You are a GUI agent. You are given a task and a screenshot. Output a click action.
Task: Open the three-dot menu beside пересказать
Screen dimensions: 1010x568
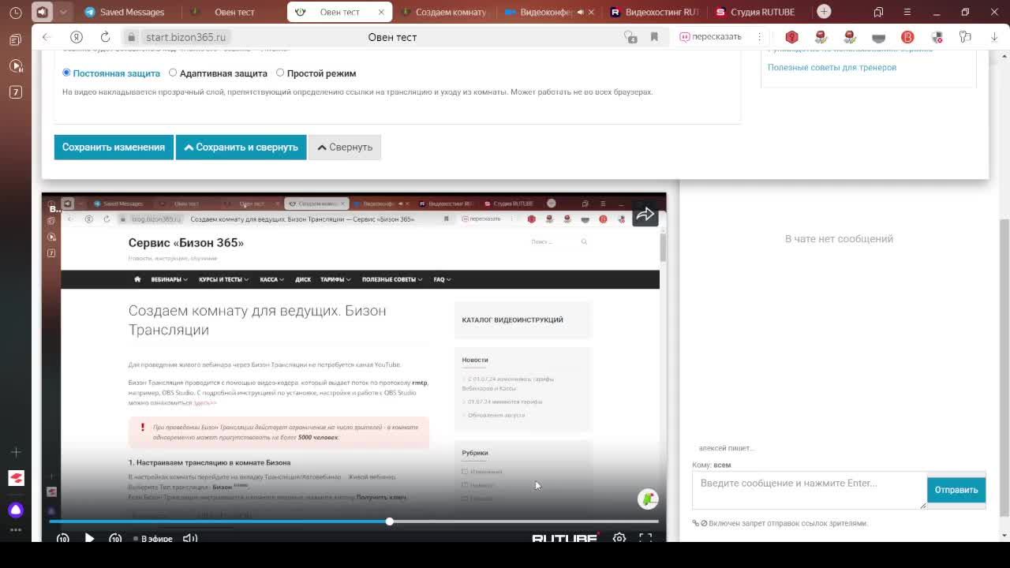(x=759, y=37)
